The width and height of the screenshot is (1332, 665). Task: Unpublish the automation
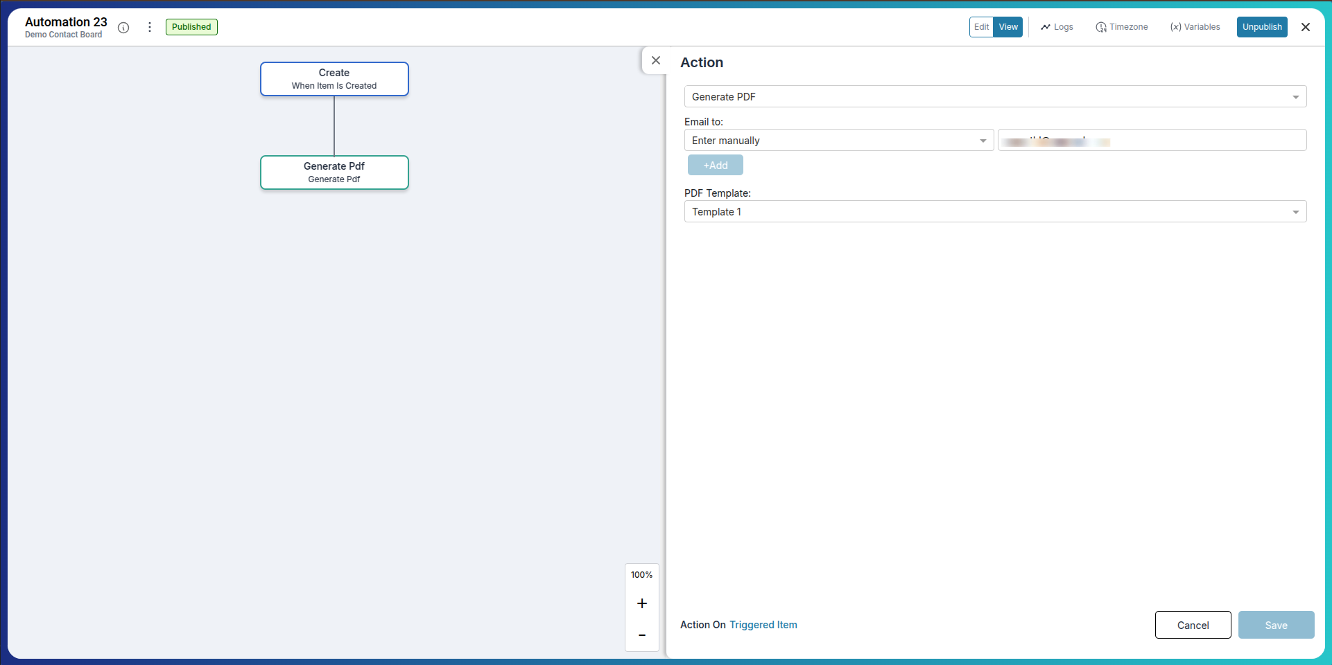coord(1262,27)
